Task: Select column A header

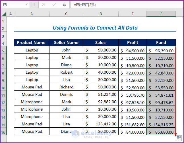Action: pyautogui.click(x=11, y=14)
